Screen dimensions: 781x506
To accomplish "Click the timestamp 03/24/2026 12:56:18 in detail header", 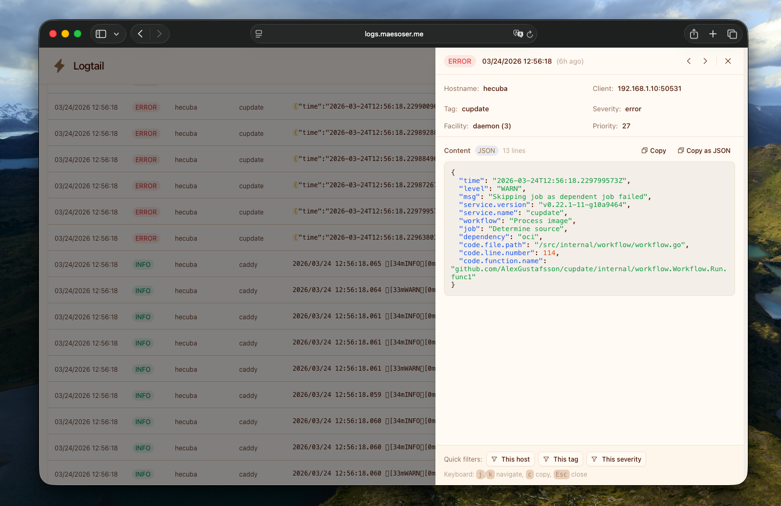I will (x=517, y=62).
